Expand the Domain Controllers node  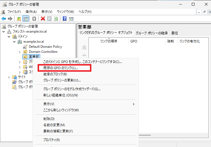pyautogui.click(x=20, y=52)
